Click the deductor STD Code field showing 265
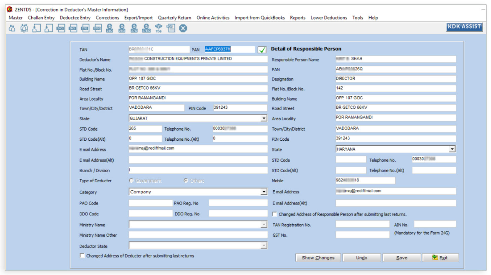 [x=145, y=129]
